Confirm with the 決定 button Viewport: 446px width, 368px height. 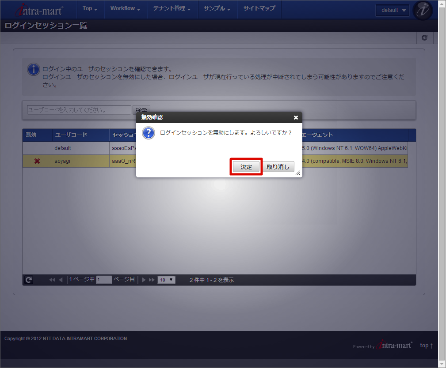tap(246, 167)
